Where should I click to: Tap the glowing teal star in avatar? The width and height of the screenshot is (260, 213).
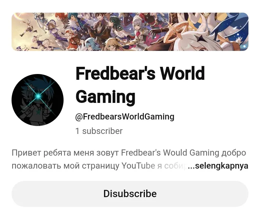39,96
